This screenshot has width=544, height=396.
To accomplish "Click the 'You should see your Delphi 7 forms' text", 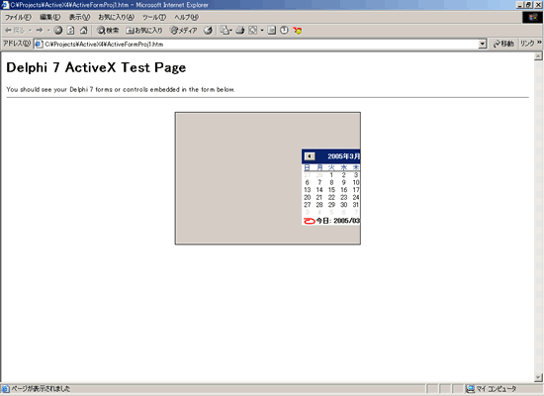I will coord(121,90).
